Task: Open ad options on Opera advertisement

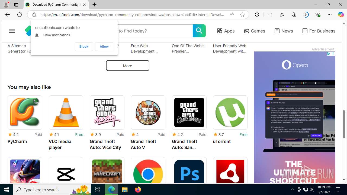Action: (333, 54)
